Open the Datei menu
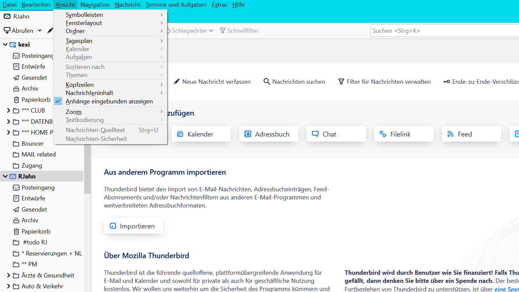The height and width of the screenshot is (292, 519). click(x=9, y=5)
